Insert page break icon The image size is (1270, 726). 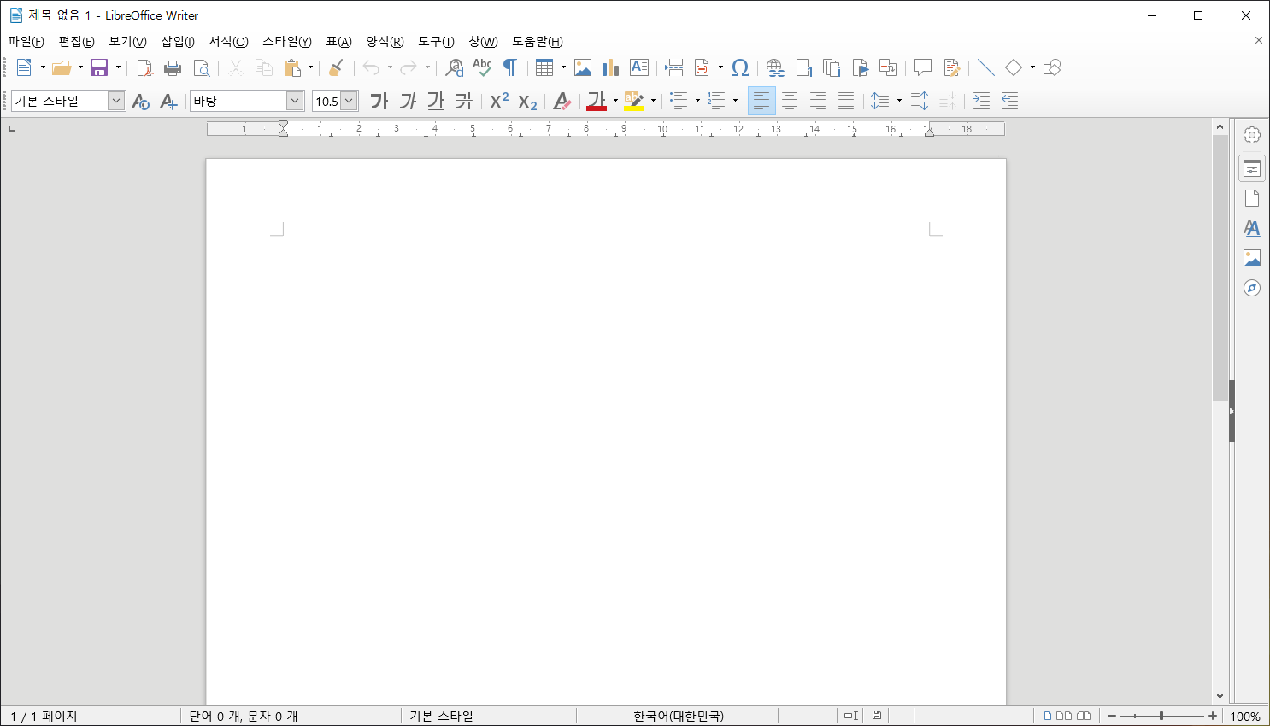[673, 67]
